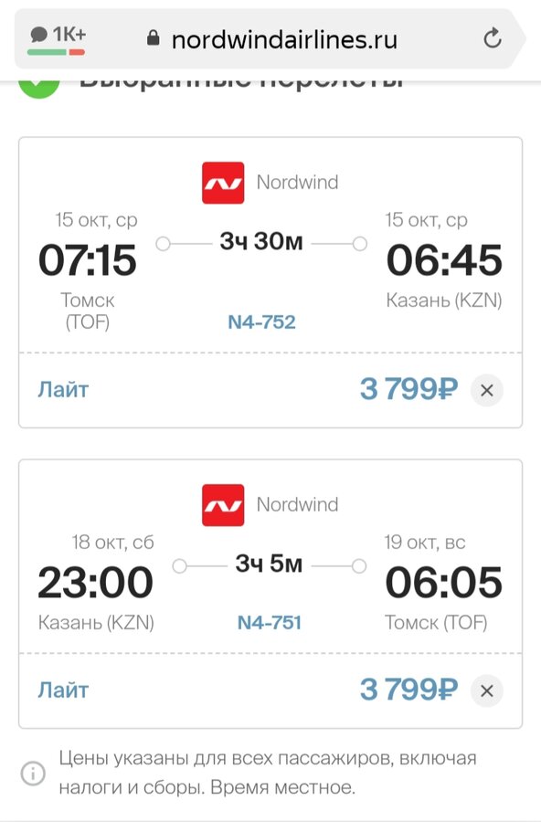Select the 3 799₽ price on return flight

[x=408, y=690]
